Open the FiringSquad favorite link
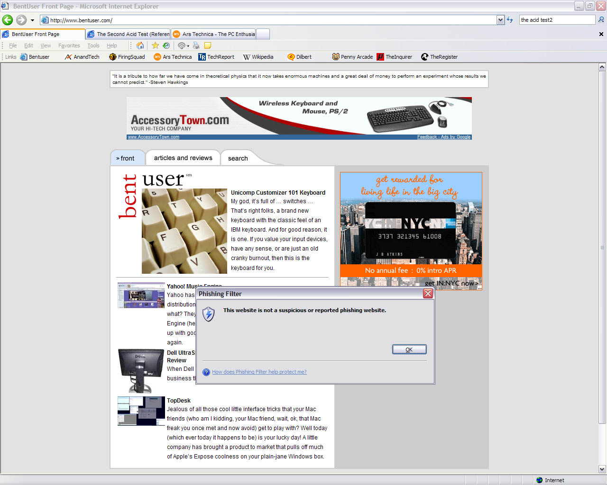The image size is (607, 485). point(127,57)
